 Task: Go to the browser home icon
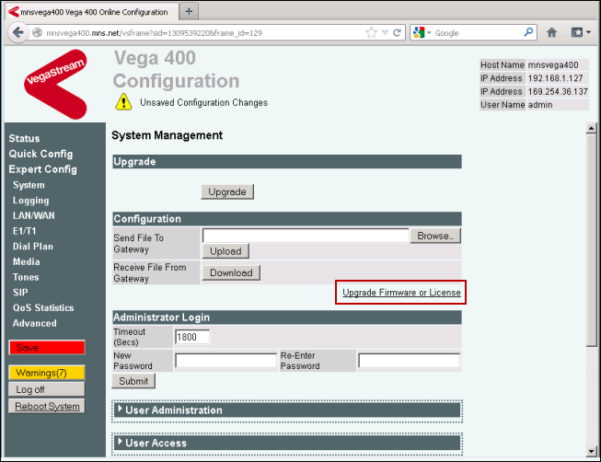coord(552,32)
